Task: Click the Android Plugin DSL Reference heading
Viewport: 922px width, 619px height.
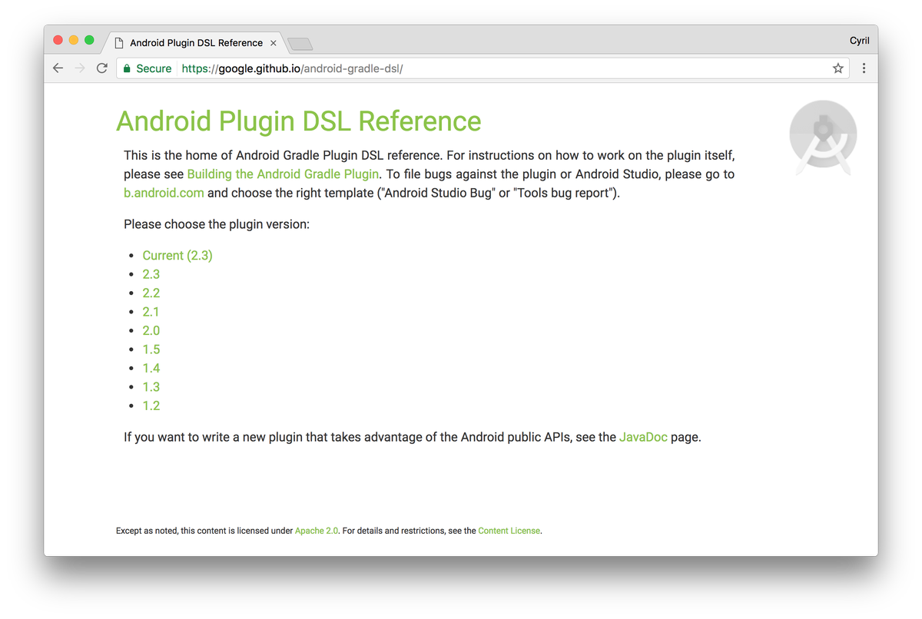Action: (299, 121)
